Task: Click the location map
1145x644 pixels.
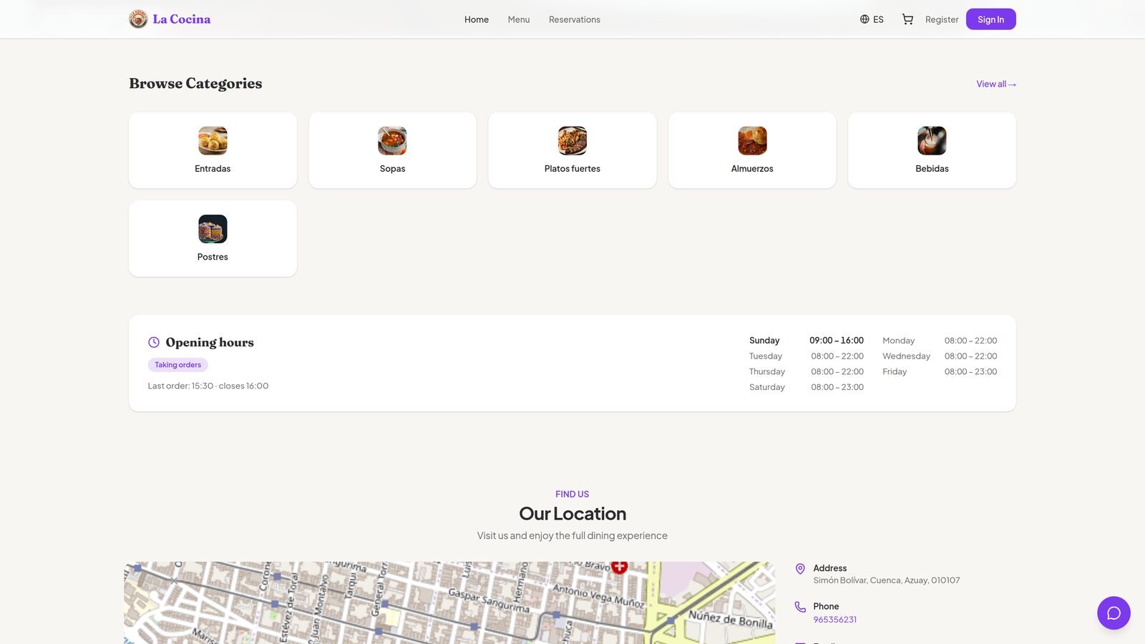Action: (x=449, y=602)
